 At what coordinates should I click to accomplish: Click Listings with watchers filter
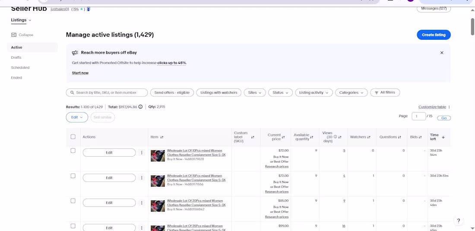coord(219,93)
